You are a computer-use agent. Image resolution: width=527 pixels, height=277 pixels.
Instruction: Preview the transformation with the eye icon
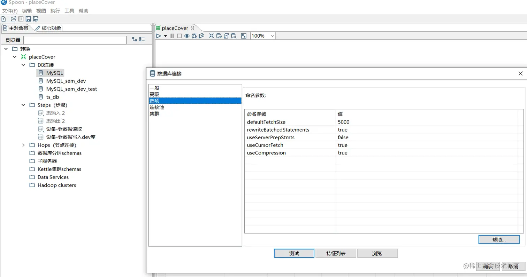click(187, 36)
